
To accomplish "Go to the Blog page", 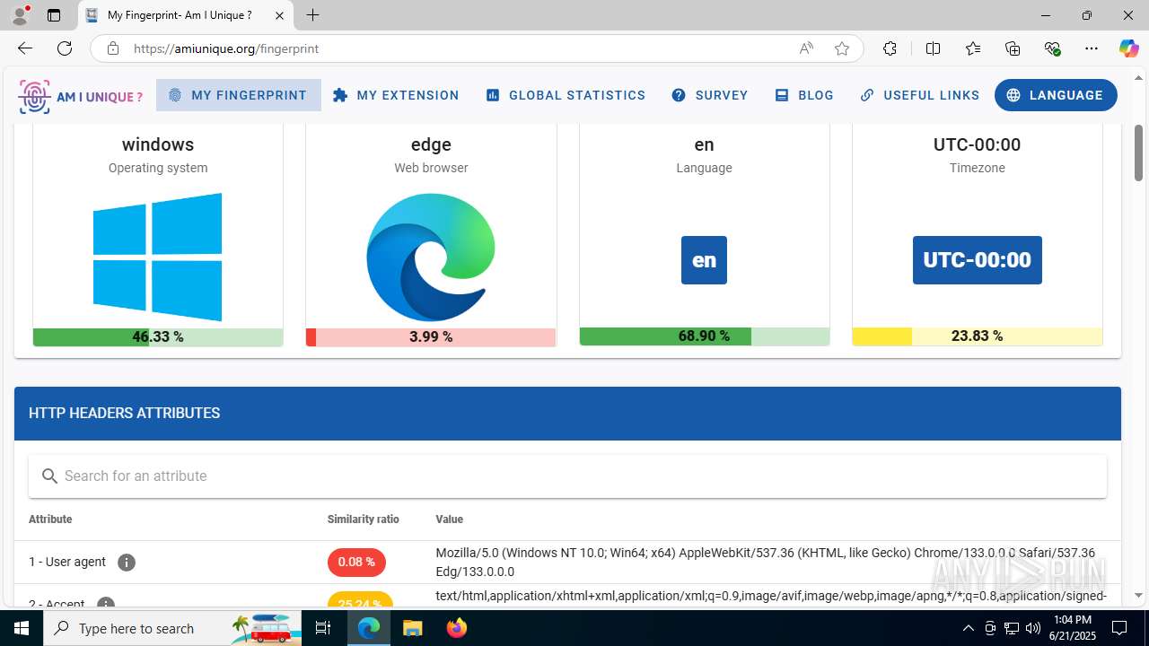I will coord(804,95).
